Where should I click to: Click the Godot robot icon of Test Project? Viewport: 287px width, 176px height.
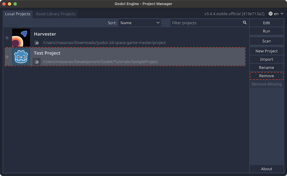point(21,57)
